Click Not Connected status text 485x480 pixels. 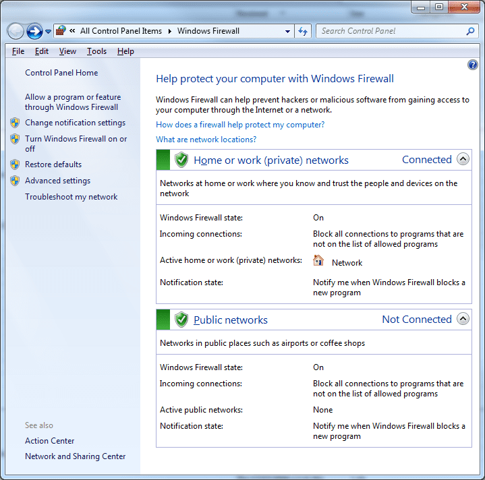click(417, 320)
